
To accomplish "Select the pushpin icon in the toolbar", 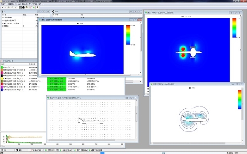I will pos(16,7).
